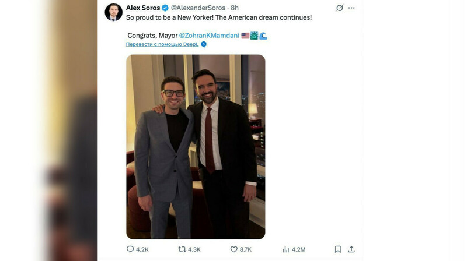Open the three-dot more options menu
The width and height of the screenshot is (467, 261).
[x=351, y=8]
